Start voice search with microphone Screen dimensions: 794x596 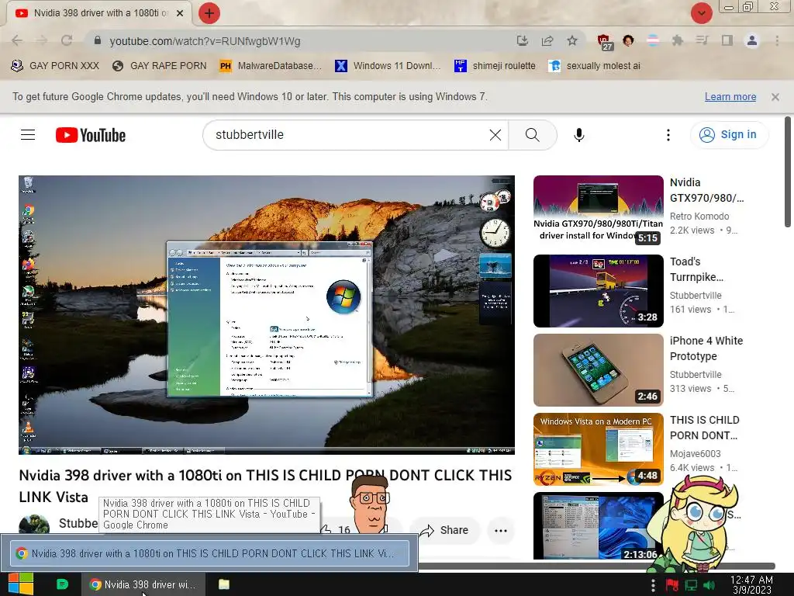click(579, 135)
